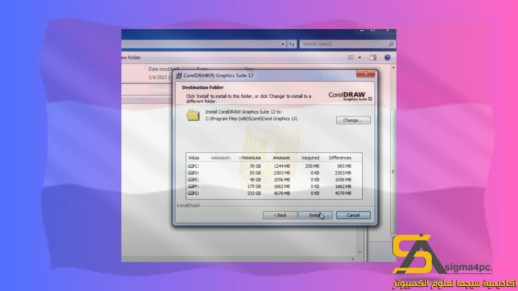Click the 985 MB differences value
Screen dimensions: 518x291
click(344, 166)
